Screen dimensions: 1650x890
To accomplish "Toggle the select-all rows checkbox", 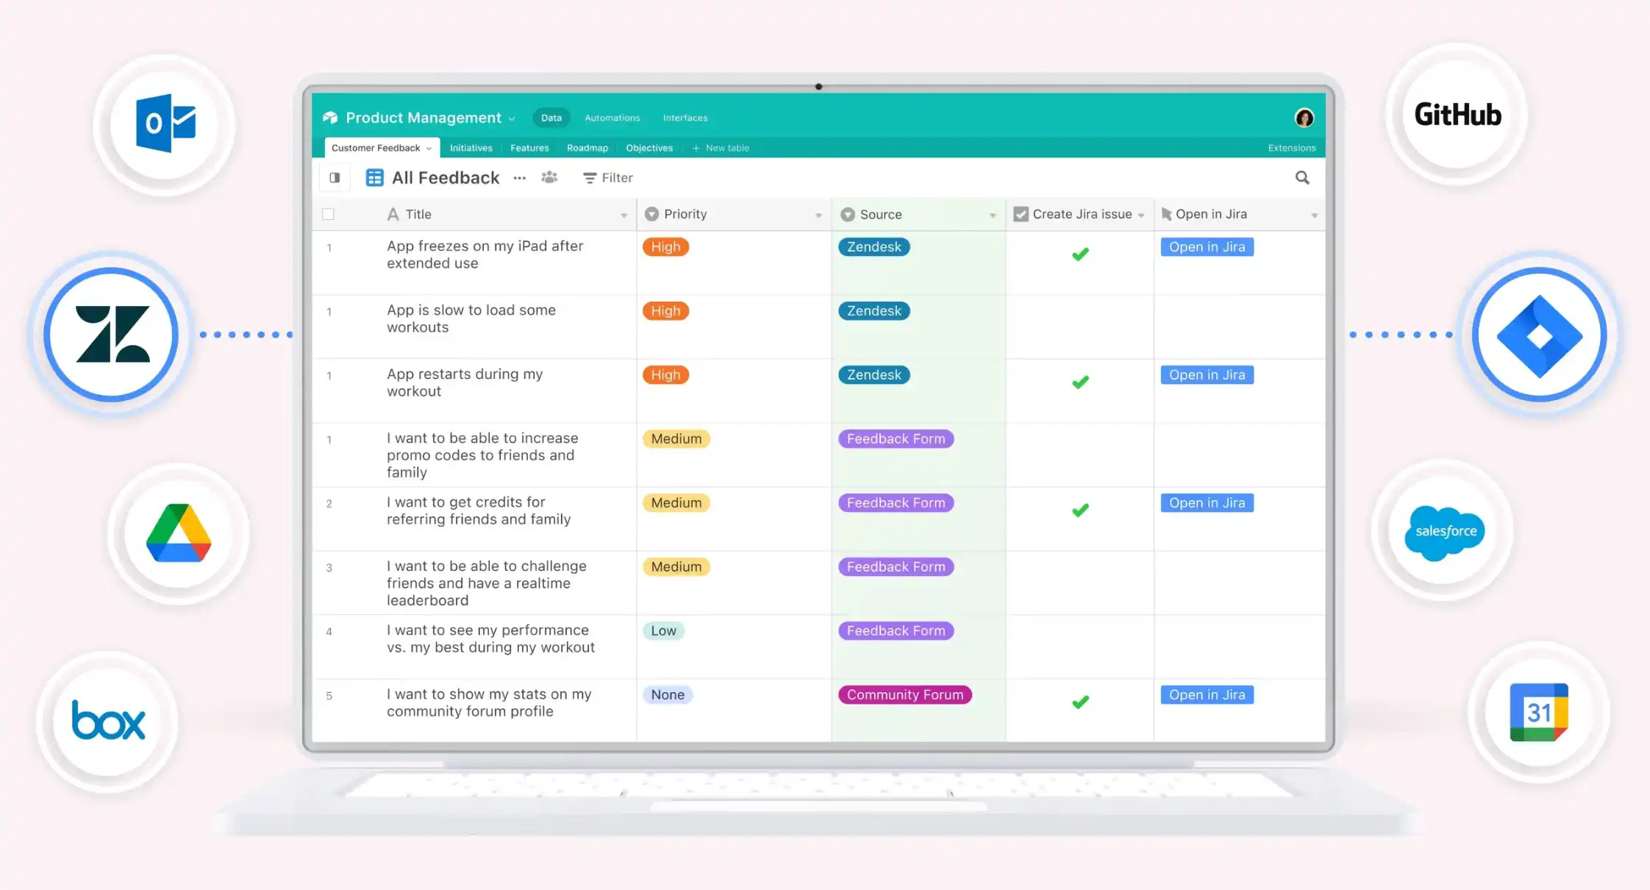I will tap(328, 214).
